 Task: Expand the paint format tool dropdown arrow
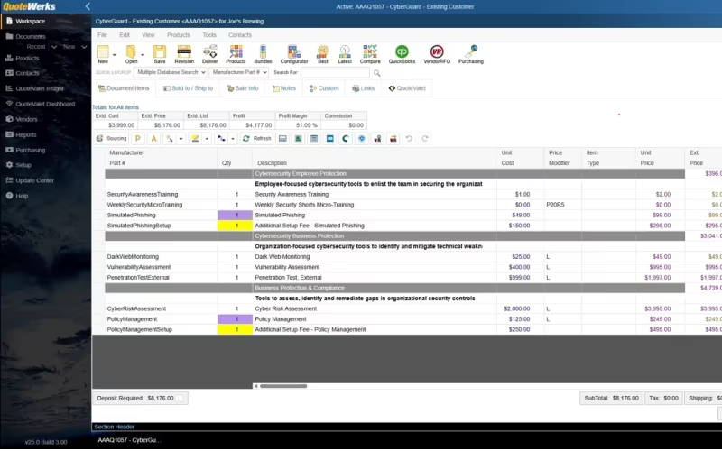181,139
